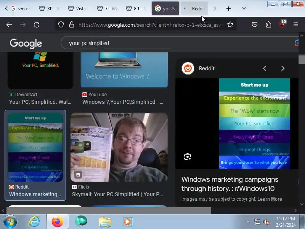
Task: Click scroll right arrow on horizontal scrollbar
Action: 295,211
